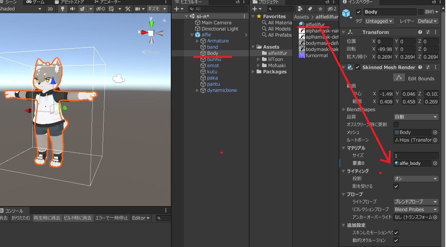
Task: Toggle the scene gizmo rotation lock icon
Action: point(164,20)
